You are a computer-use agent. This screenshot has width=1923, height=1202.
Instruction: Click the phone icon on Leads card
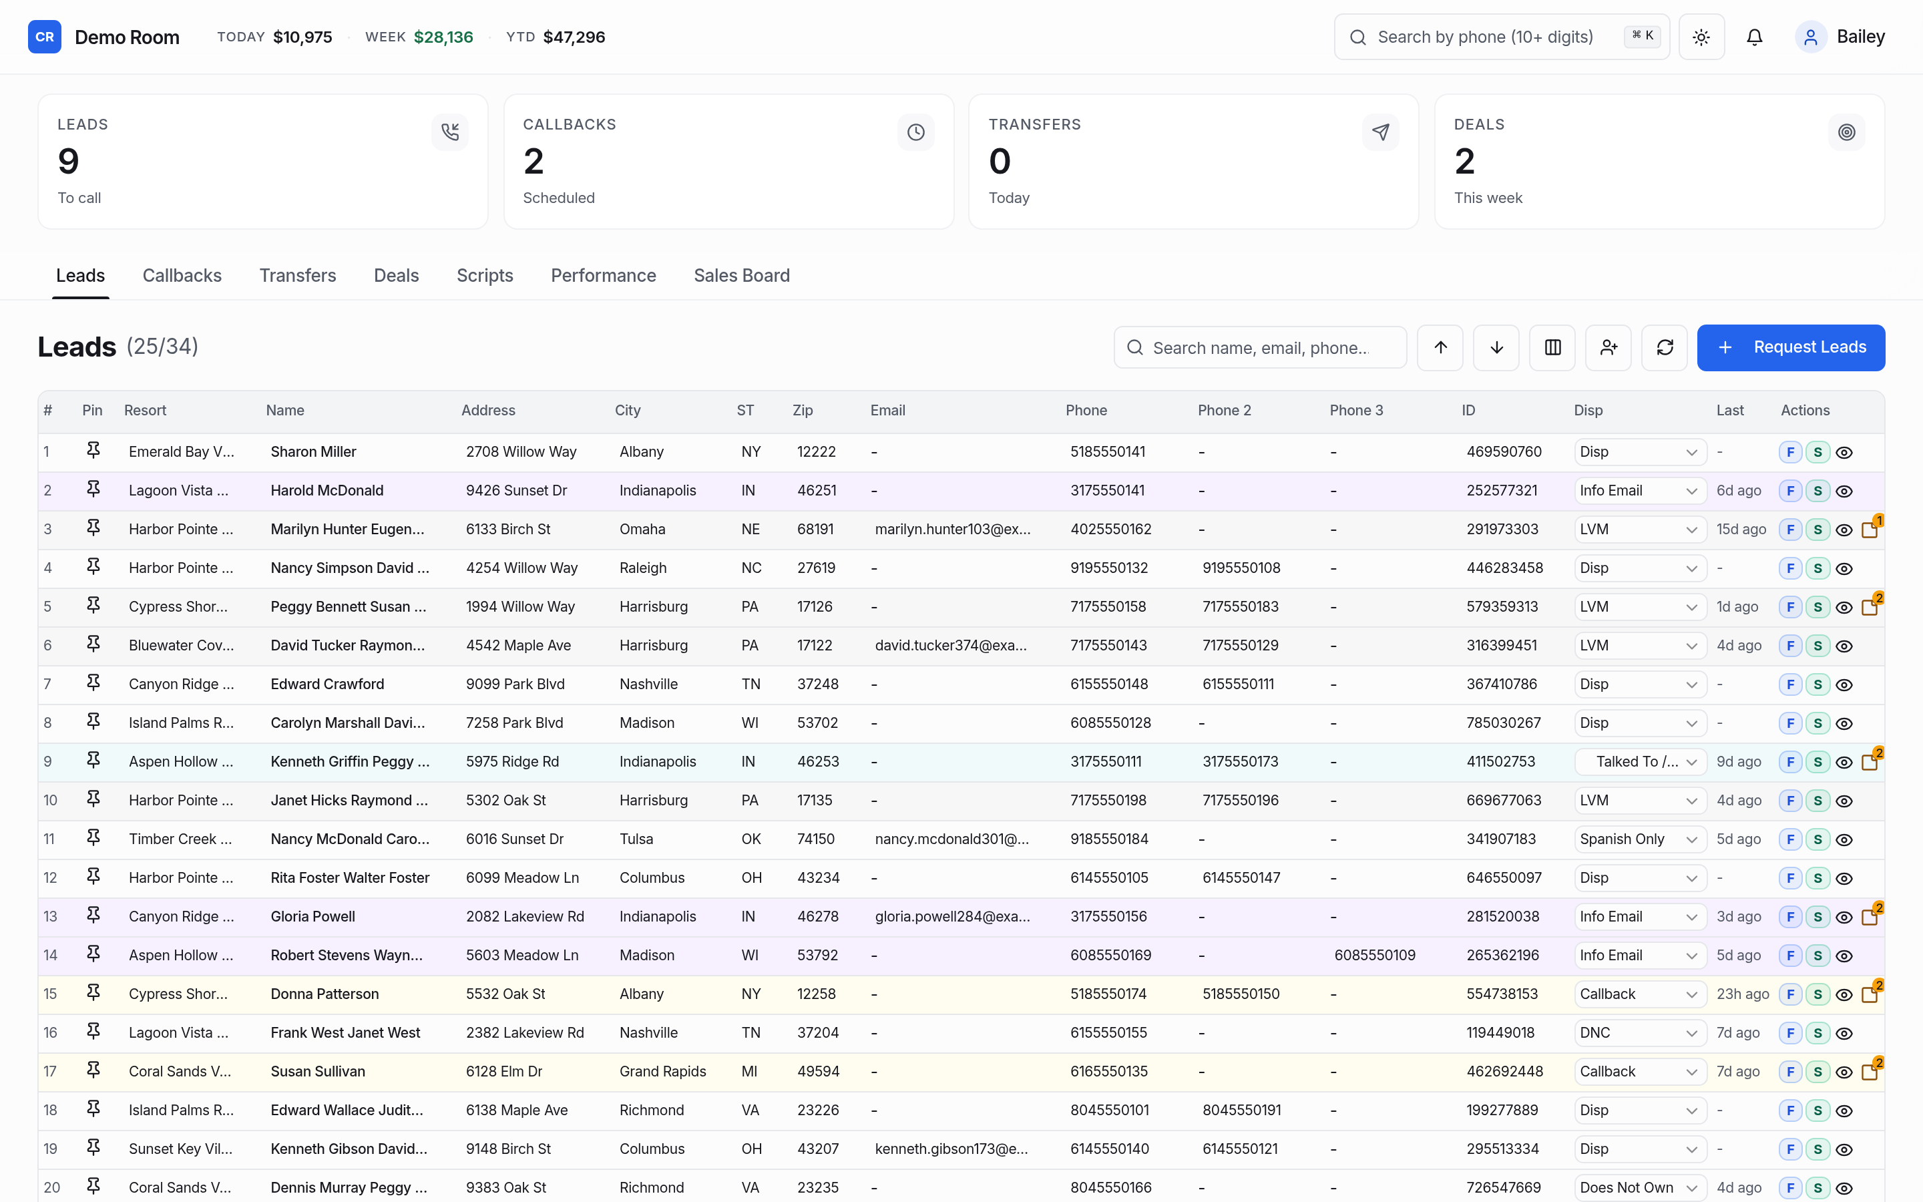click(x=450, y=131)
